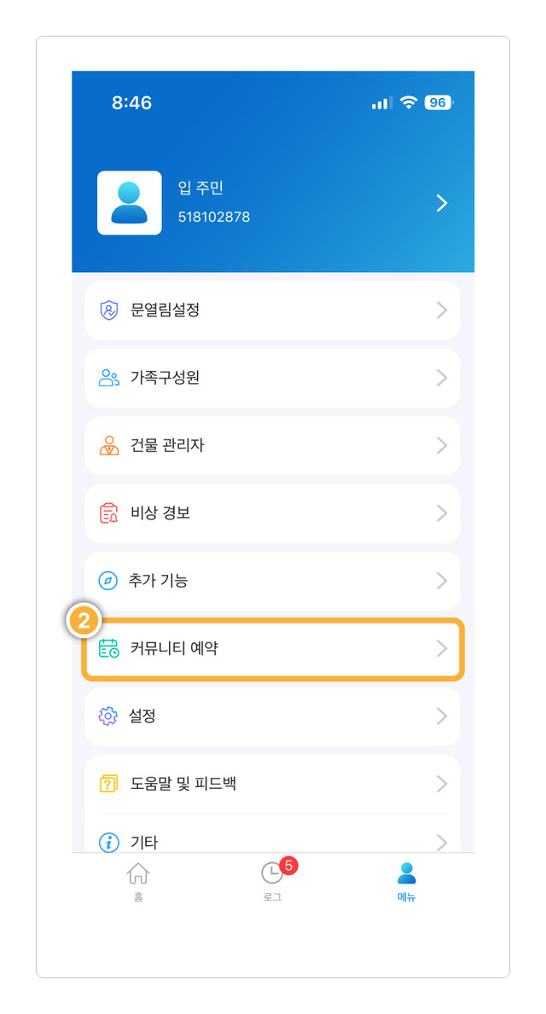Open the 가족구성원 menu row
Screen dimensions: 546x1014
pyautogui.click(x=272, y=379)
